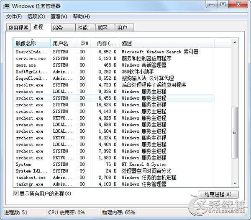Switch to the 应用程序 tab
The width and height of the screenshot is (251, 220).
pyautogui.click(x=18, y=28)
